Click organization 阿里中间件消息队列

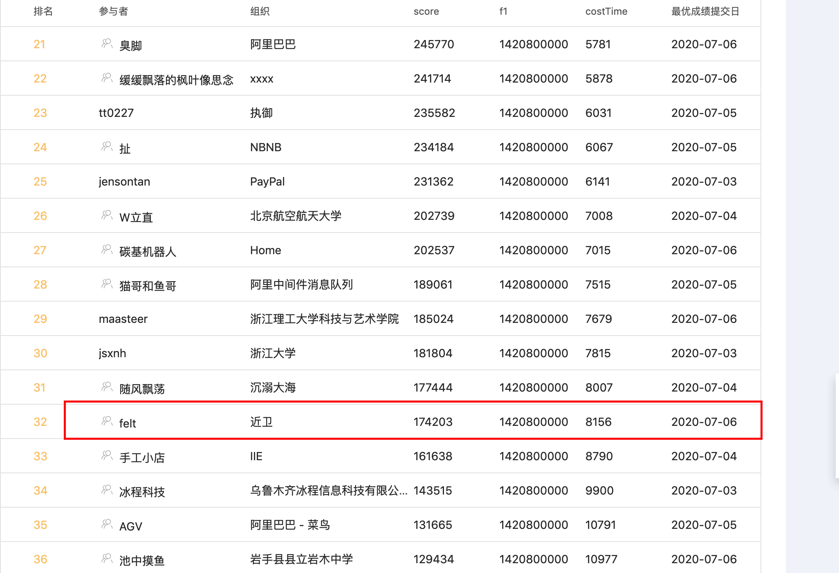pos(302,284)
